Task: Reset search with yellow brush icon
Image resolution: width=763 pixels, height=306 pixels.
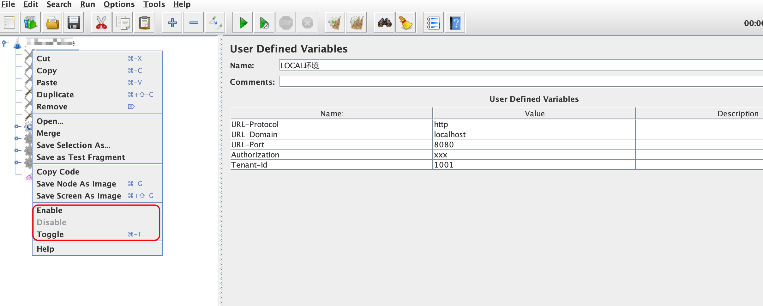Action: click(406, 23)
